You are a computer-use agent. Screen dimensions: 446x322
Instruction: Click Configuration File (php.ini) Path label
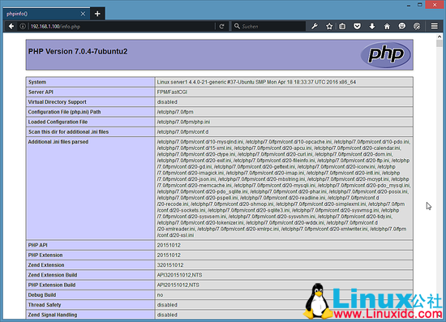pyautogui.click(x=64, y=112)
